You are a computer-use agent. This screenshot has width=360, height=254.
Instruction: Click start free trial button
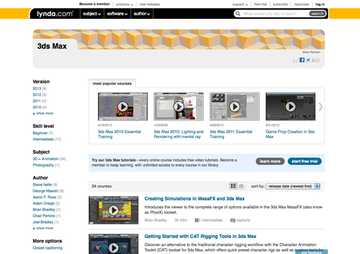[304, 162]
